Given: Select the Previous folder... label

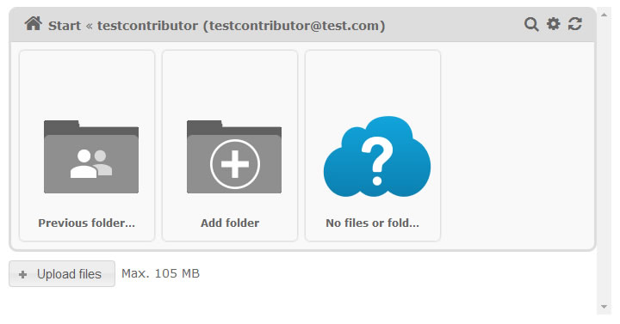Looking at the screenshot, I should [x=87, y=223].
